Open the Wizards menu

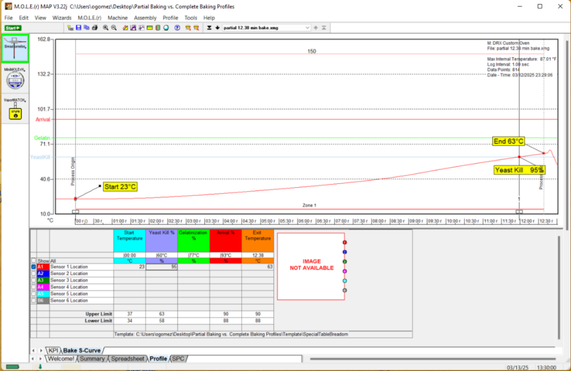(x=61, y=17)
